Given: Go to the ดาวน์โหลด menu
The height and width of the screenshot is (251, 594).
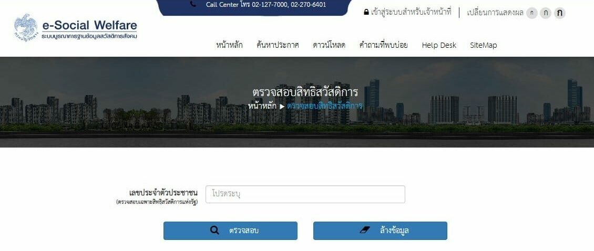Looking at the screenshot, I should pos(329,45).
